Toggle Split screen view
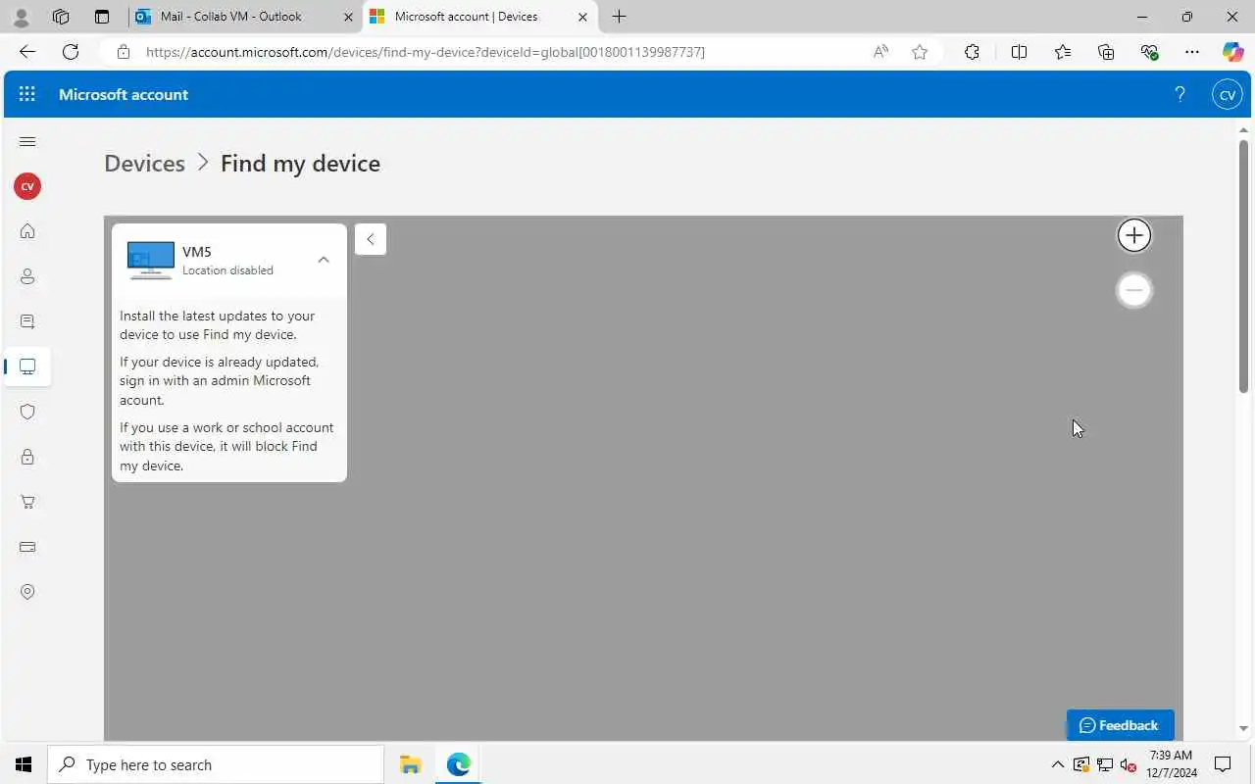 (1019, 52)
